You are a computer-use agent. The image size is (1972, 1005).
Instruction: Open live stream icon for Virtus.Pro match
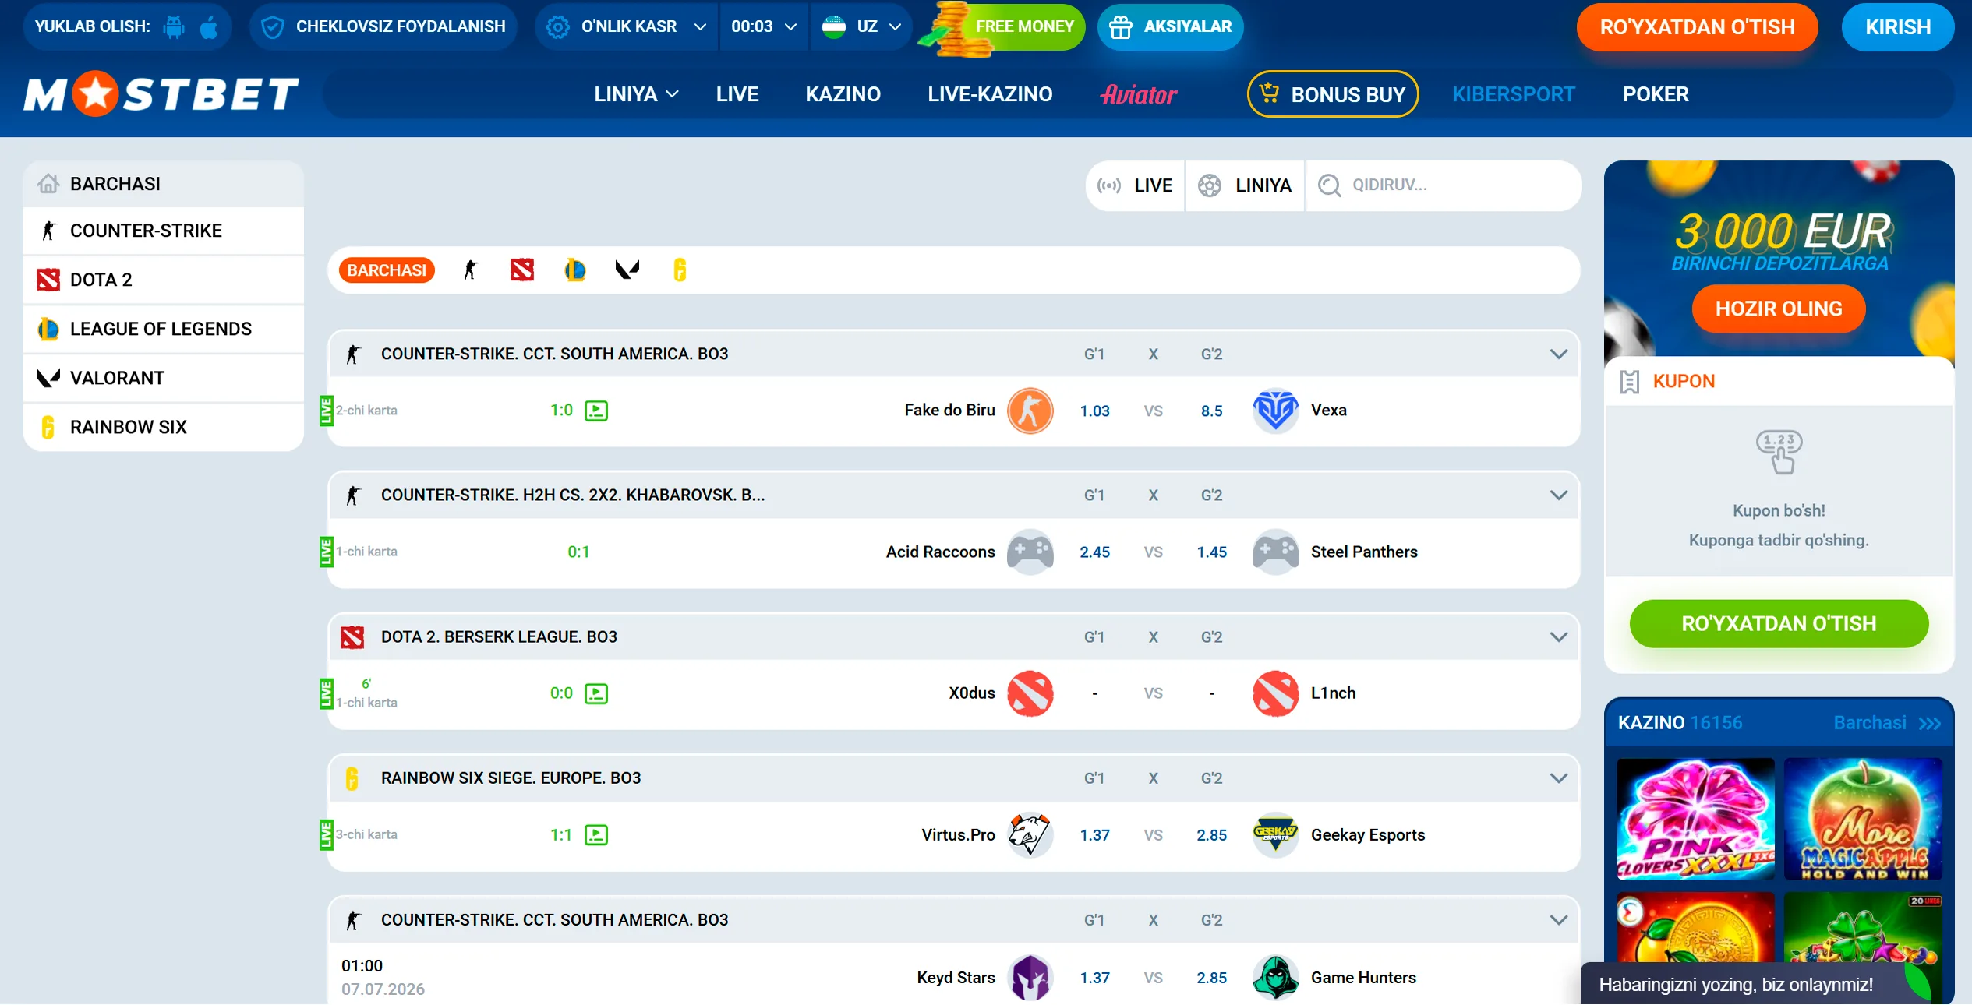pos(596,835)
